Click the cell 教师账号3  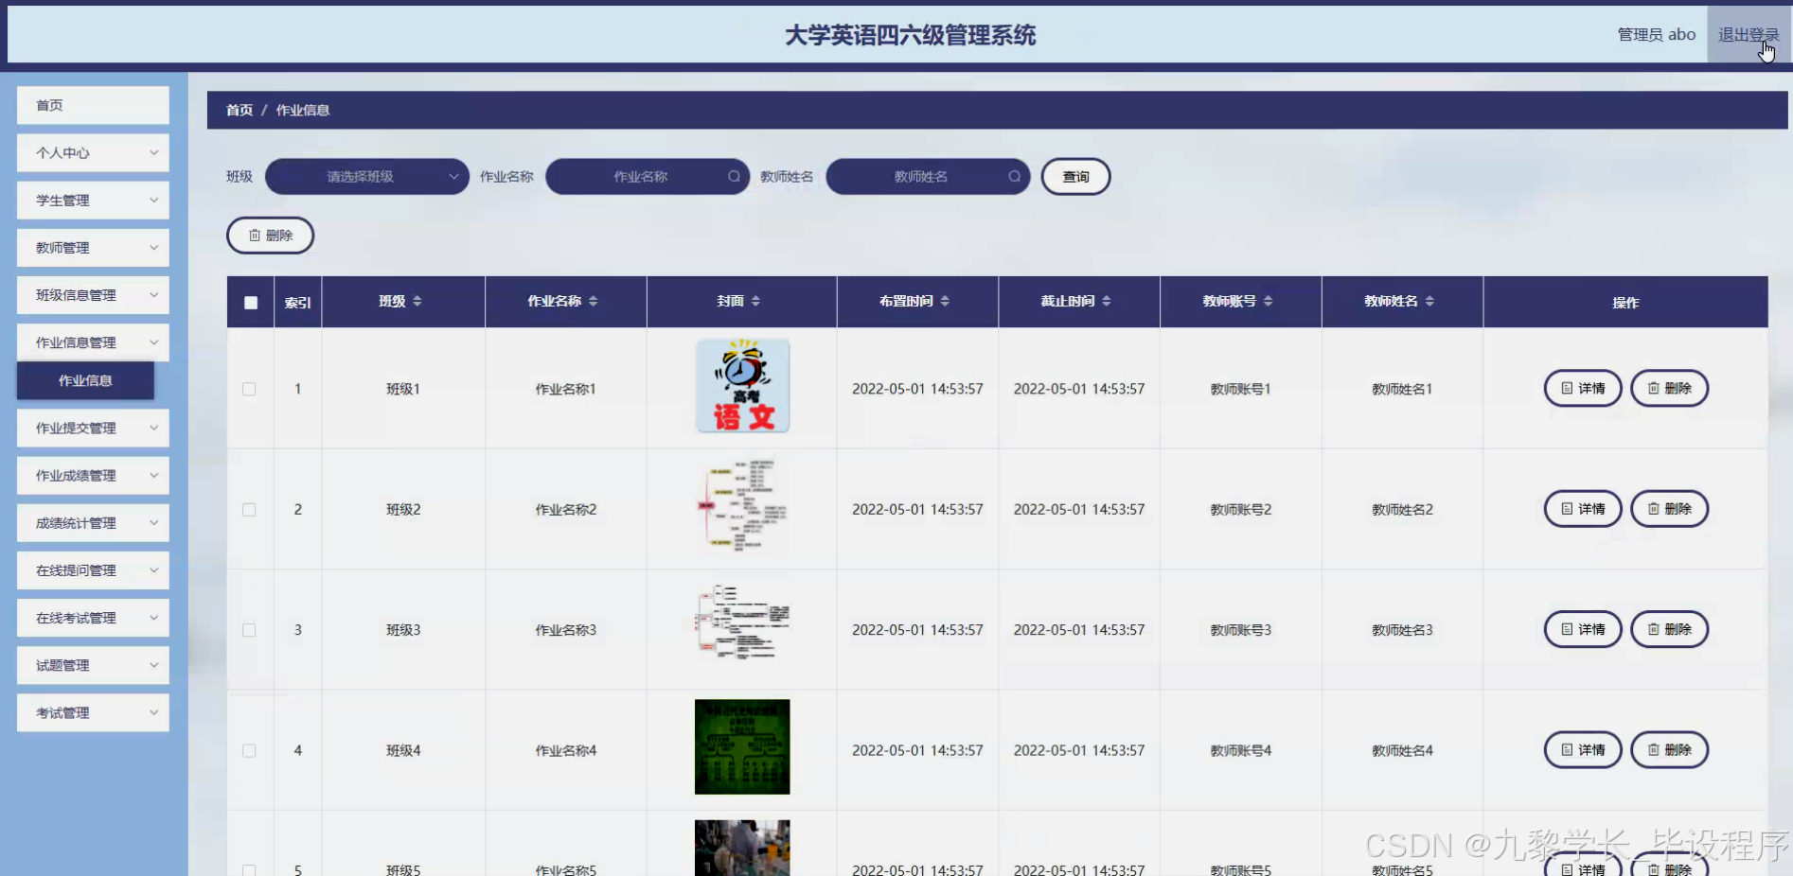pyautogui.click(x=1240, y=630)
